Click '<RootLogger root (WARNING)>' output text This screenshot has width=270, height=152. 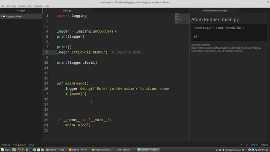tap(219, 28)
